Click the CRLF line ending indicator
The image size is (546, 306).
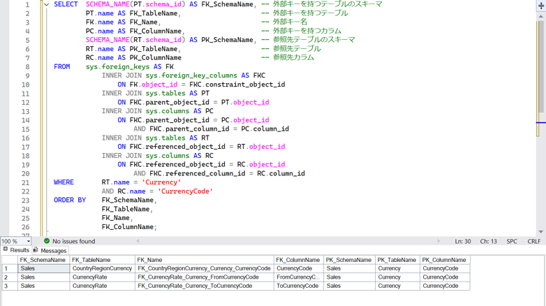(x=534, y=241)
